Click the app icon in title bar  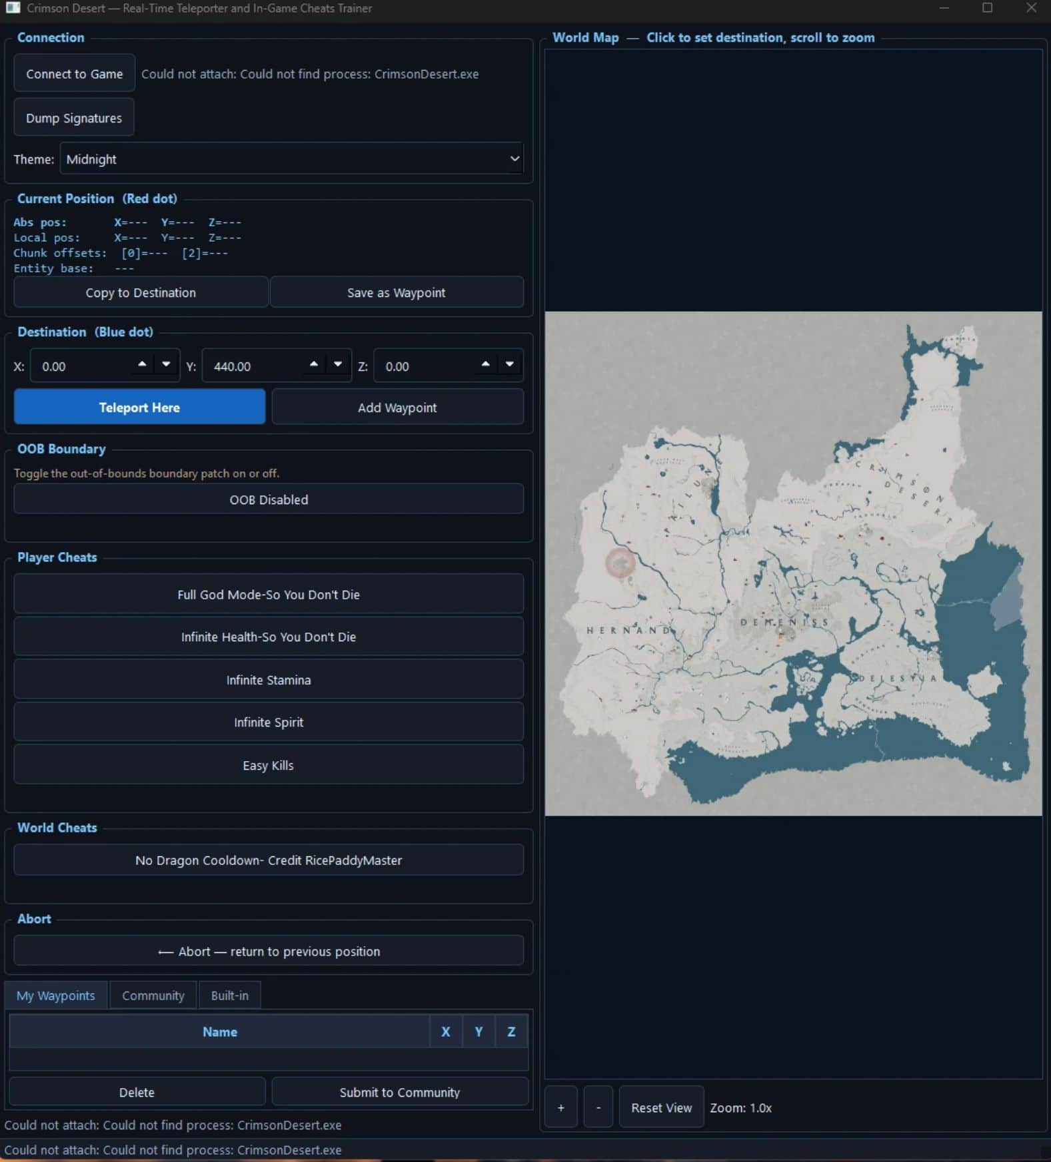pos(13,8)
